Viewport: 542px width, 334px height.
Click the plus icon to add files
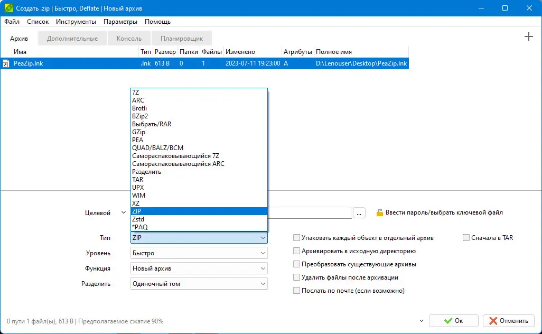[x=528, y=36]
